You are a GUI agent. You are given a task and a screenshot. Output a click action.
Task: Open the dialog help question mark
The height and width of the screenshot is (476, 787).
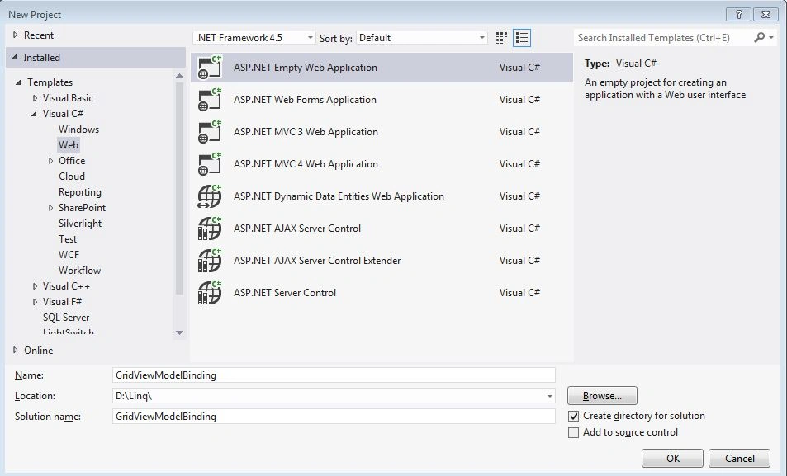coord(738,14)
